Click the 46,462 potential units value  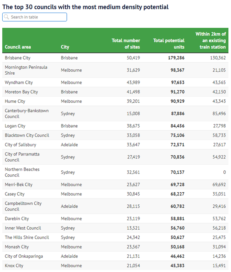[178, 256]
